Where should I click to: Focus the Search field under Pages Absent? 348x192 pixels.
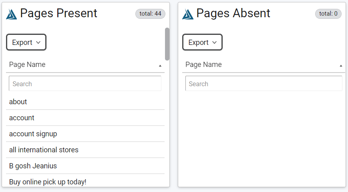coord(264,83)
